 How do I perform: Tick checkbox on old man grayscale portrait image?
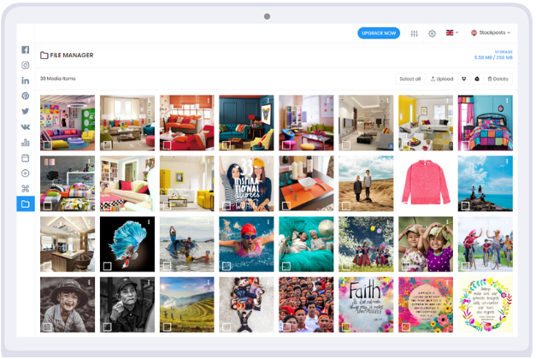point(108,327)
